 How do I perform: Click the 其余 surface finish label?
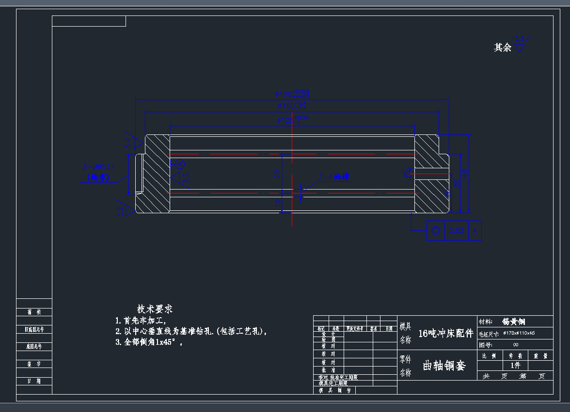pos(502,47)
